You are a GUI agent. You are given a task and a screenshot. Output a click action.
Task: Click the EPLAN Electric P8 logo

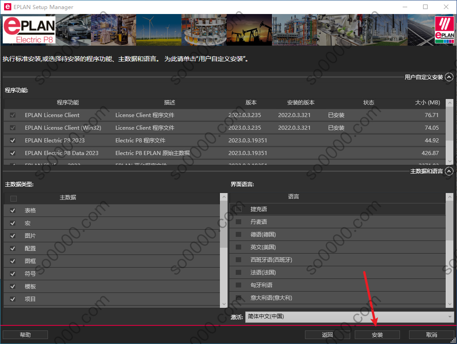(x=29, y=30)
